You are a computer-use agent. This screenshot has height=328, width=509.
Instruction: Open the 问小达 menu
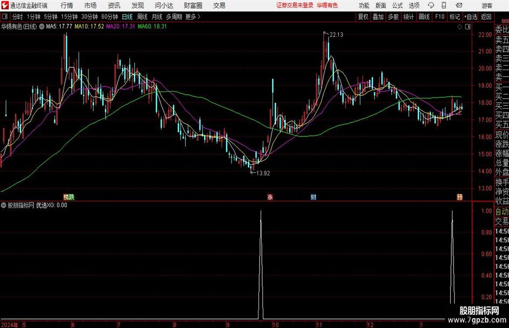[164, 5]
